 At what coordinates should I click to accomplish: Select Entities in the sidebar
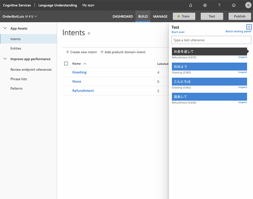point(16,48)
